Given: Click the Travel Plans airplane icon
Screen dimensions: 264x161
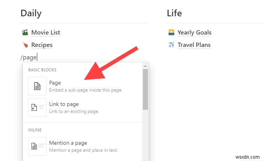Looking at the screenshot, I should point(171,45).
